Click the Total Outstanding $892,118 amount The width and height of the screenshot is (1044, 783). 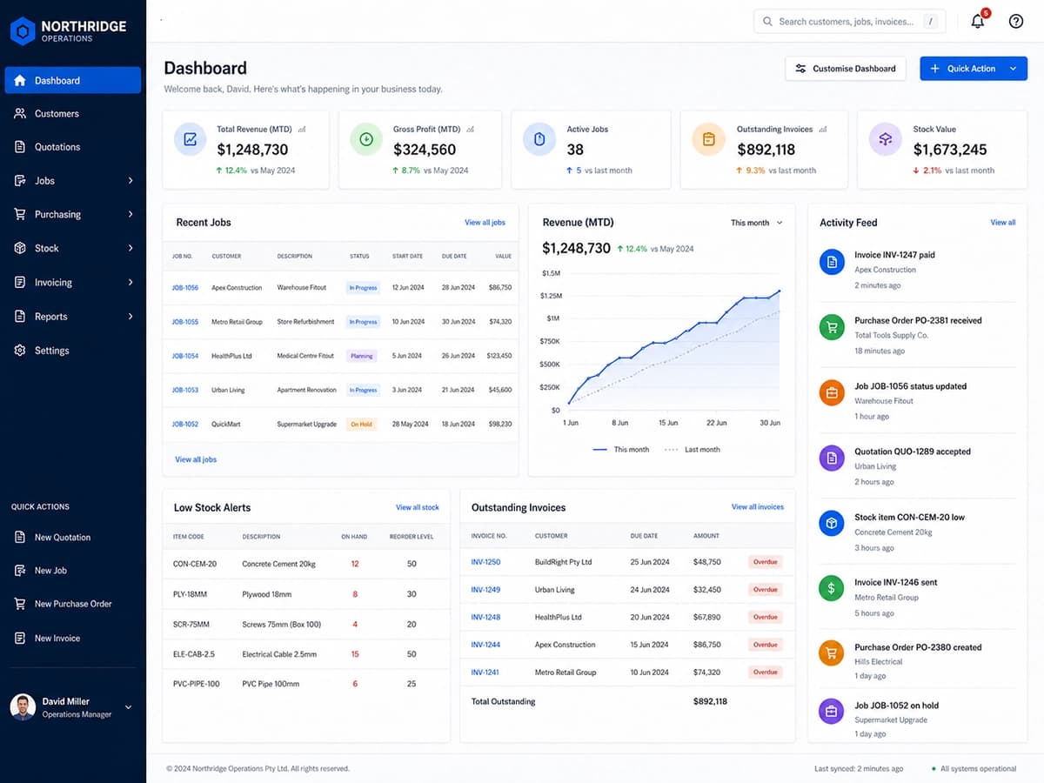coord(710,701)
